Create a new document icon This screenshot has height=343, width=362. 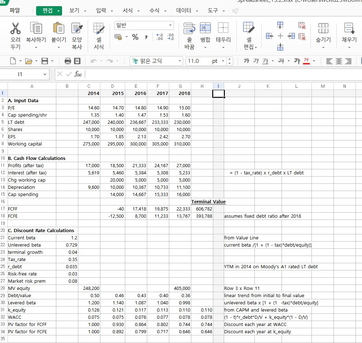click(13, 61)
